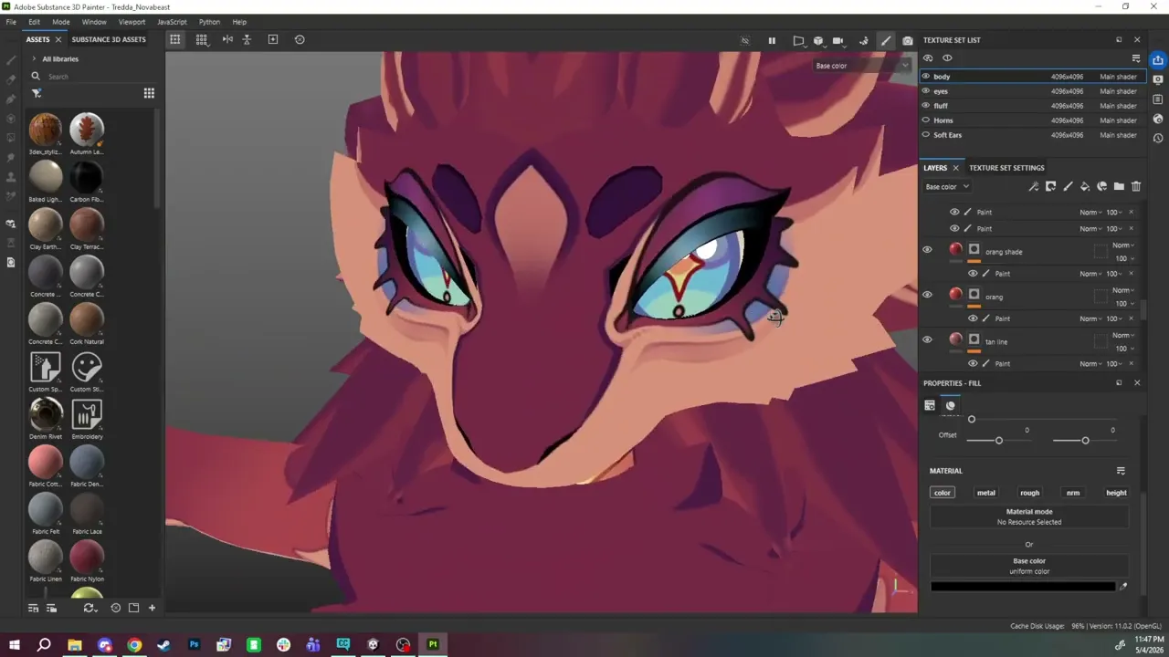Open the viewport Base color dropdown
The height and width of the screenshot is (657, 1169).
862,66
